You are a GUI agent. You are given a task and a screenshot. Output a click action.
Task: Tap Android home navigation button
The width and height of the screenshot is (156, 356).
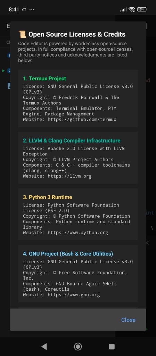(x=78, y=346)
